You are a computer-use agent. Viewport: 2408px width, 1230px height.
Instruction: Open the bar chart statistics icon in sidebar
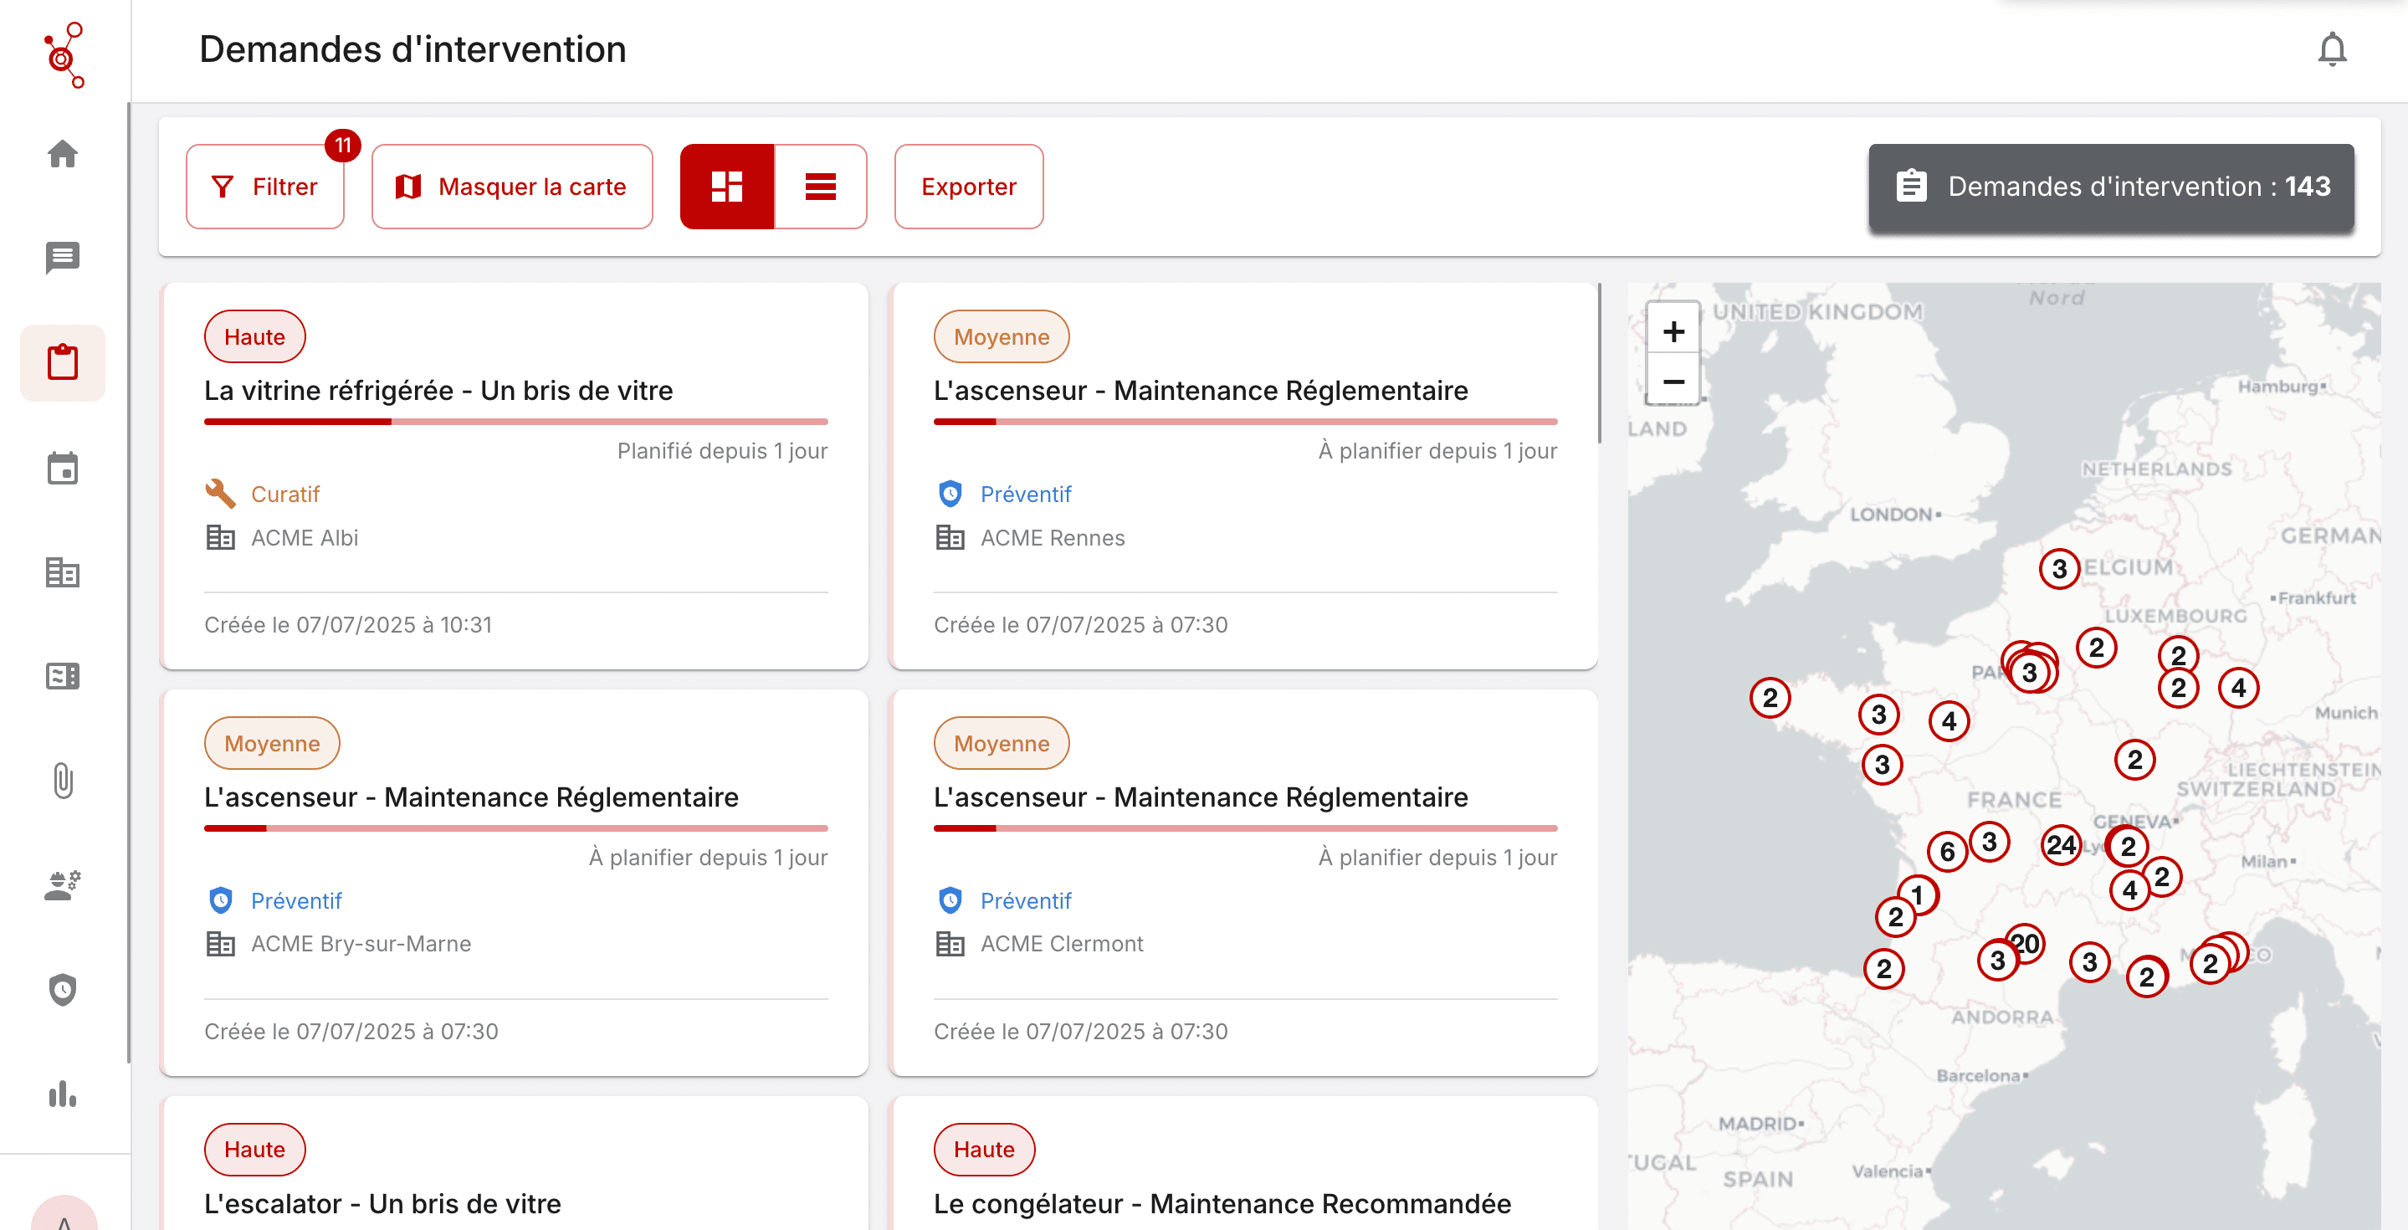point(63,1094)
